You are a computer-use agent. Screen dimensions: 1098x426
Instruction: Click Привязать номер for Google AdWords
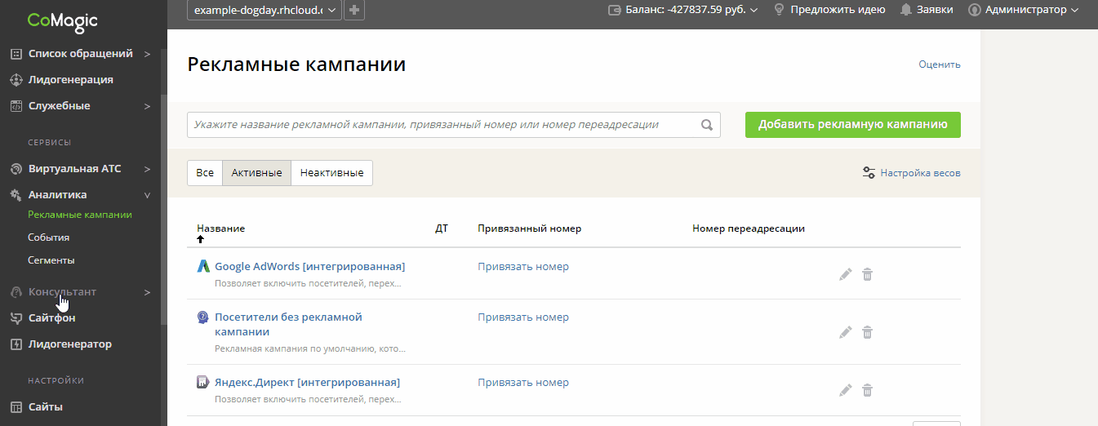[x=523, y=266]
